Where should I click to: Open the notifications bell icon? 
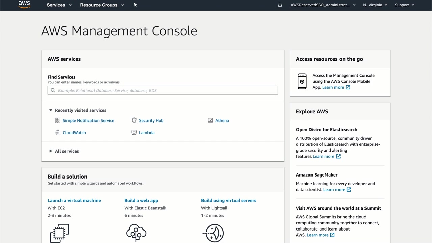pyautogui.click(x=280, y=5)
